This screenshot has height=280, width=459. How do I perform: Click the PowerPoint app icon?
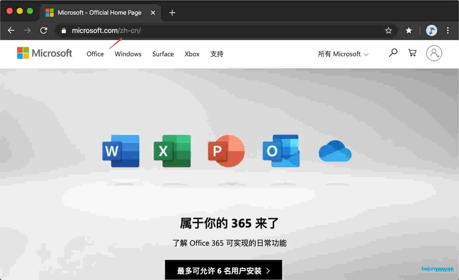coord(226,151)
